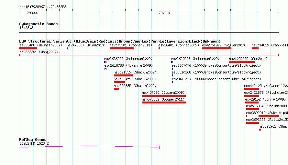Open nsv525885 (Shaikh2009) variant
The width and height of the screenshot is (288, 165).
tap(135, 86)
